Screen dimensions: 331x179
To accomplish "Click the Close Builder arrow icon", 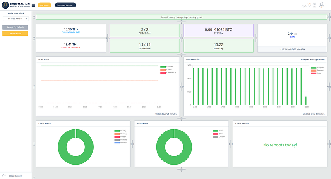I will coord(4,176).
